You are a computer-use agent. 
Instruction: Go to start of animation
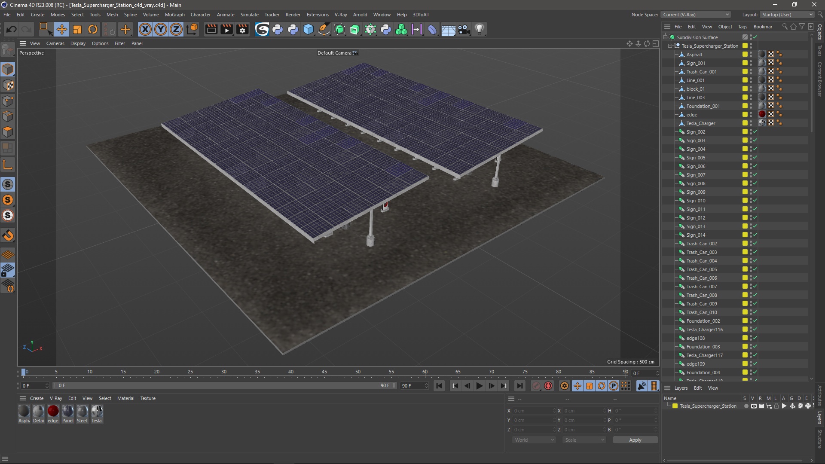[439, 386]
